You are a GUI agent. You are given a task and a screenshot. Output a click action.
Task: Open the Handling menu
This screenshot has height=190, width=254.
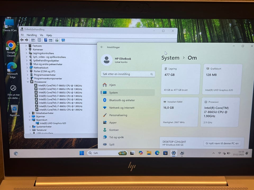31,35
